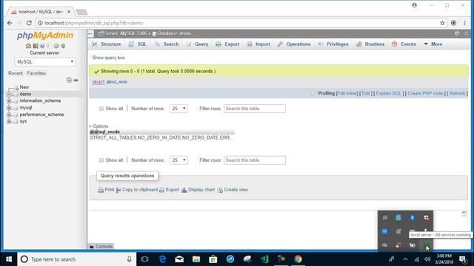Open the Recent tab in navigation
Image resolution: width=474 pixels, height=266 pixels.
click(x=16, y=73)
